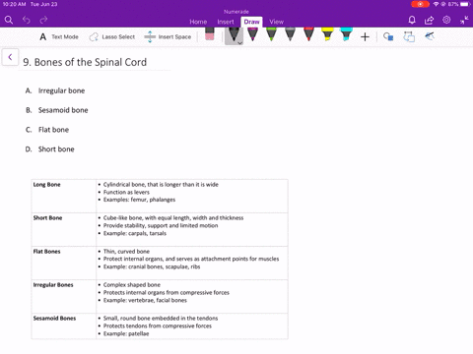Click answer D Short bone
The image size is (473, 354).
click(x=50, y=149)
